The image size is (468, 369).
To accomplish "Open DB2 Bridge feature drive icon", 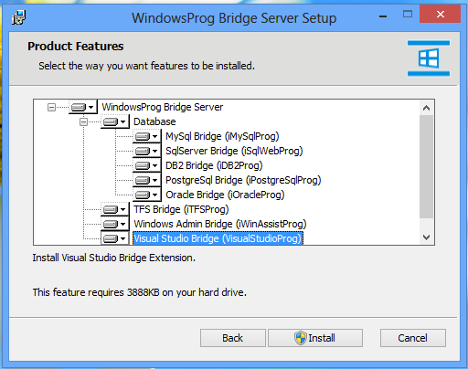I will point(146,165).
